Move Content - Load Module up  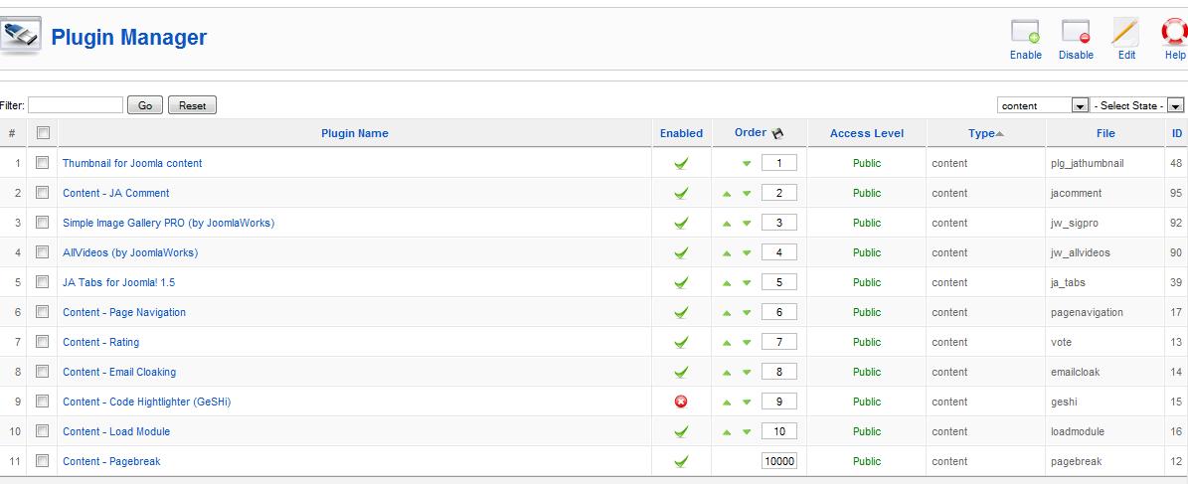[x=727, y=431]
